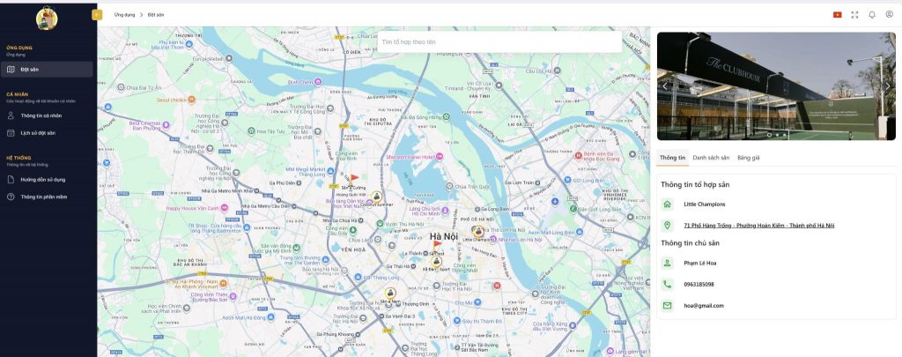Show previous clubhouse photo with left arrow

(x=666, y=86)
